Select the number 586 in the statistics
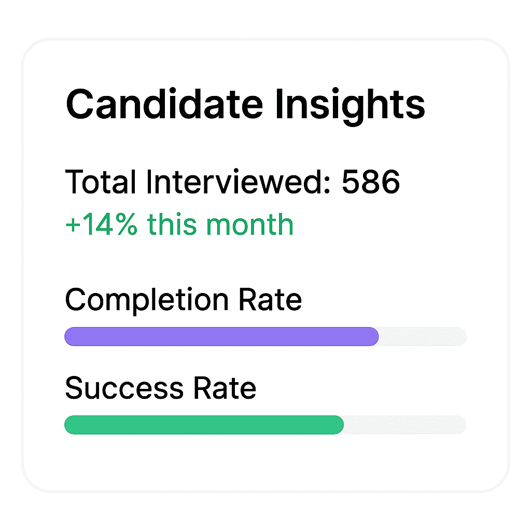Screen dimensions: 531x531 click(x=371, y=181)
